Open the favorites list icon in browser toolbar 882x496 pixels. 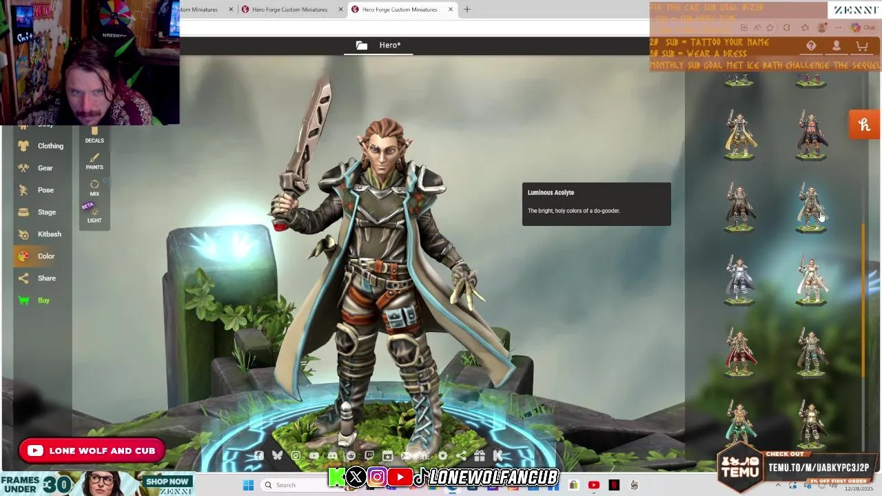[x=805, y=28]
